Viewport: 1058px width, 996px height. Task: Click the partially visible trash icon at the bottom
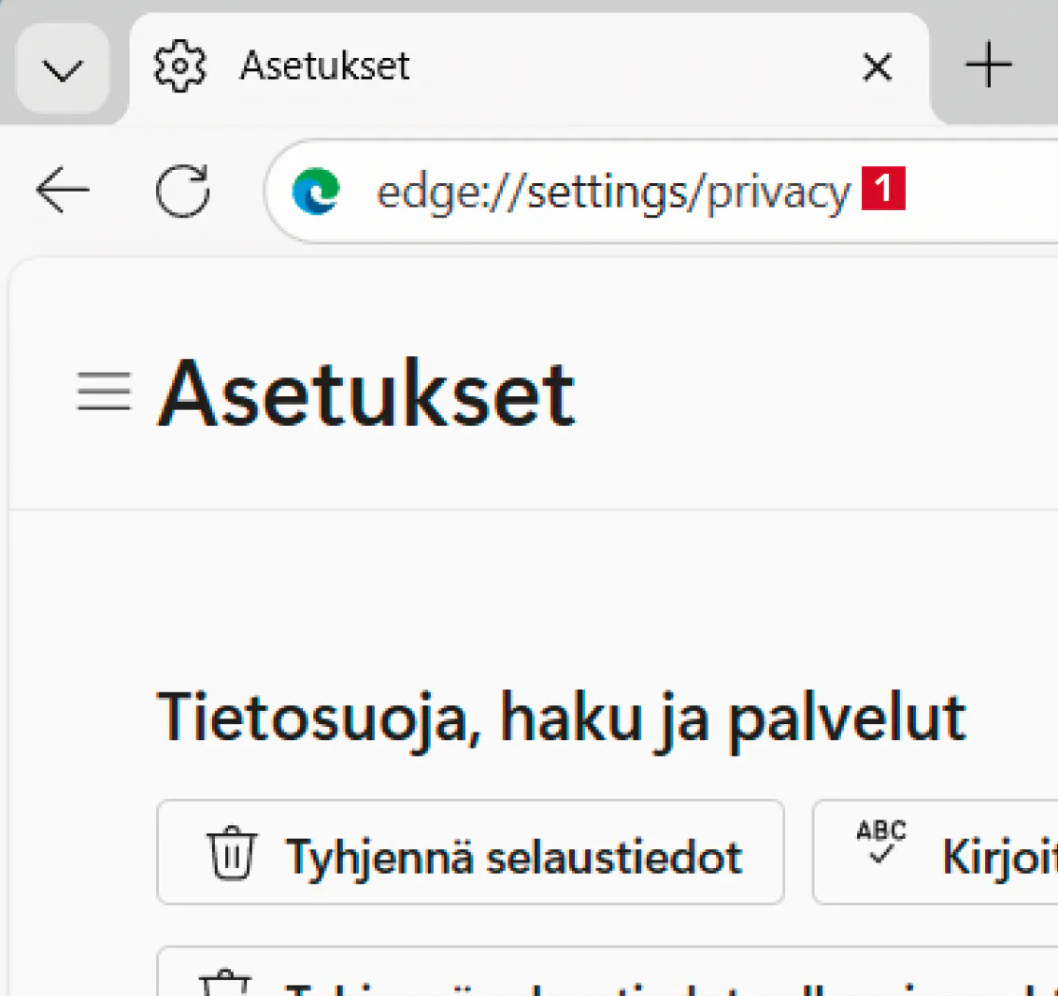coord(225,983)
